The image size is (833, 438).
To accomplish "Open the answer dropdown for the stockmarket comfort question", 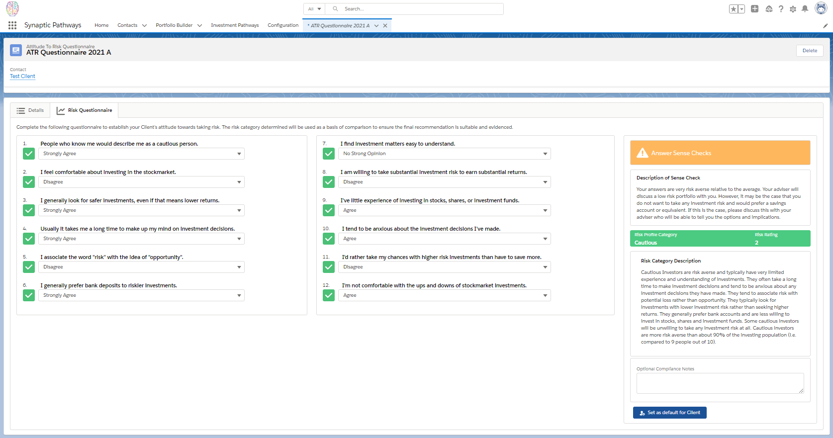I will tap(142, 182).
